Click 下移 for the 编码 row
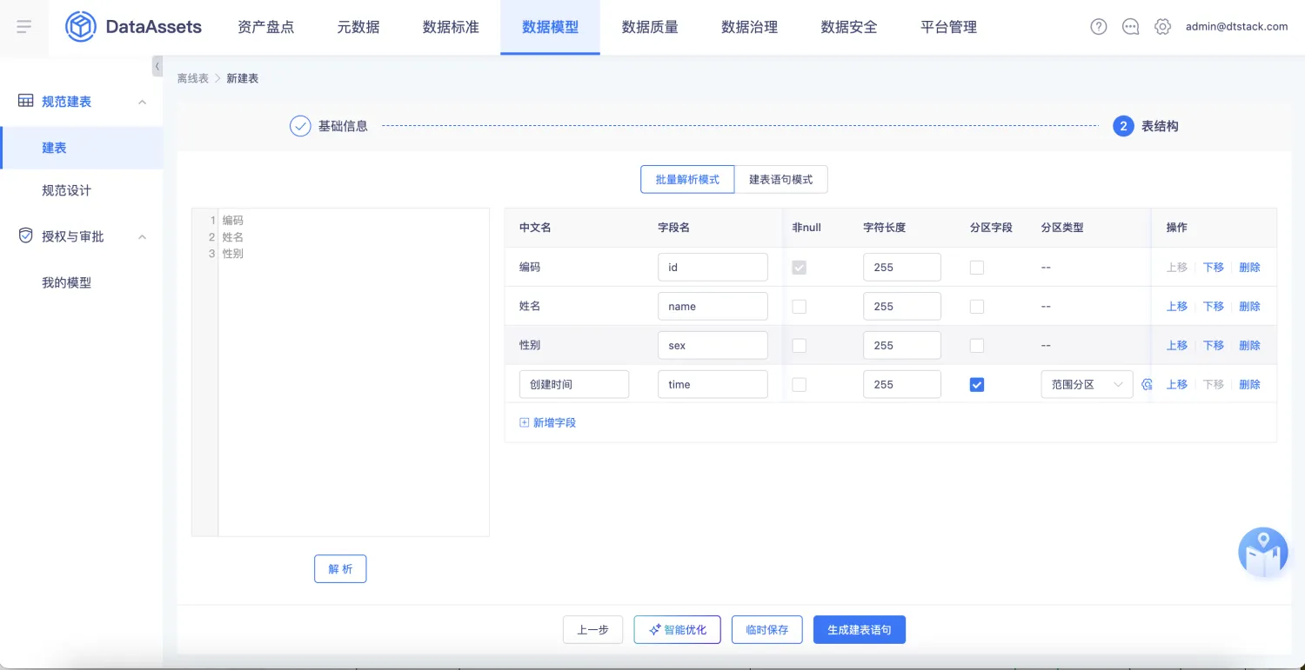Image resolution: width=1305 pixels, height=670 pixels. [1214, 267]
